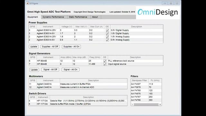Select voltage value 0.9 for Analog Supply
This screenshot has height=116, width=206.
[67, 40]
